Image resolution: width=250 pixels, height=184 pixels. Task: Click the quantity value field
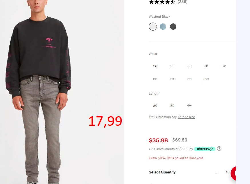(x=227, y=172)
